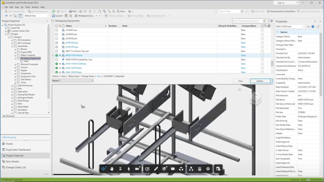Click the View... button

pos(241,81)
